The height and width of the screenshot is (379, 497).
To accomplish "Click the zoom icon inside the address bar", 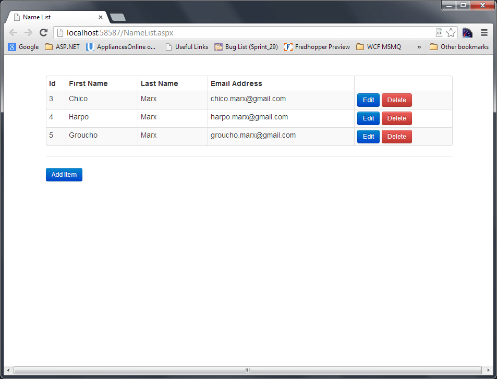I will click(x=439, y=32).
